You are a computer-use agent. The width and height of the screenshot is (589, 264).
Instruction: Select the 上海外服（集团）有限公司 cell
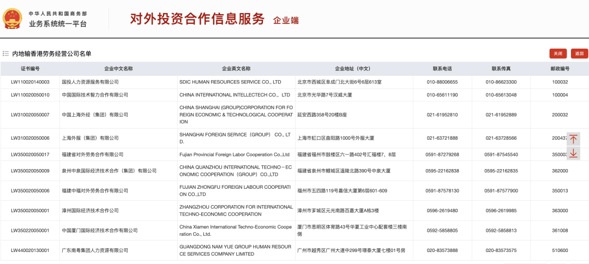(x=90, y=138)
